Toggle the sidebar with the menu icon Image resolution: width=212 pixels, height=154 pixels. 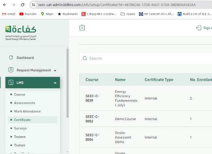[82, 28]
